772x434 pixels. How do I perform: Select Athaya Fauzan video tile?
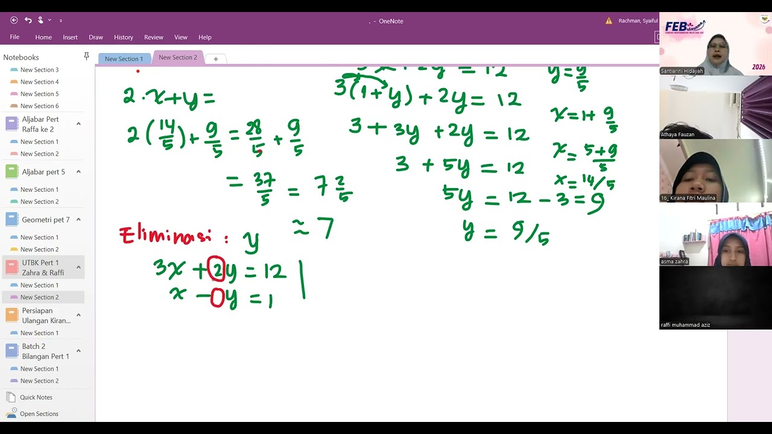coord(715,107)
